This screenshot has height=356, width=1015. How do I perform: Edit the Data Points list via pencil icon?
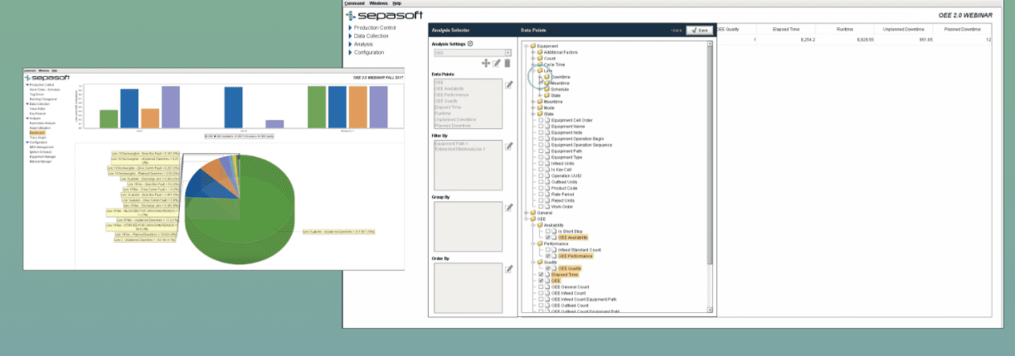click(x=509, y=84)
